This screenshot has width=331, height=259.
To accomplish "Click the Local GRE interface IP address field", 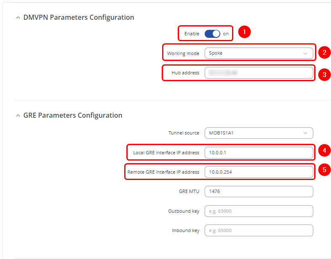I will tap(259, 153).
